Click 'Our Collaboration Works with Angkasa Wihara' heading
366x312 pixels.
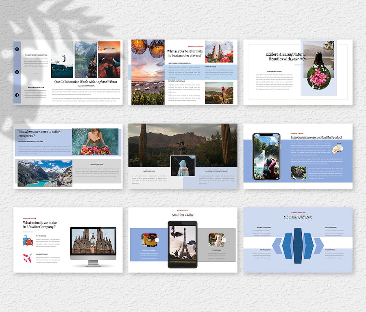coord(85,82)
